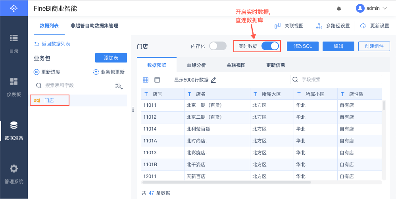
Task: Click the notification bell icon
Action: click(x=339, y=8)
